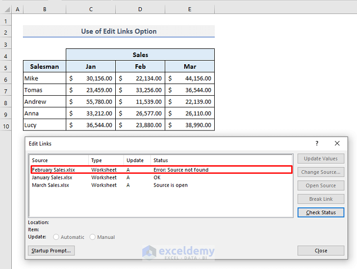The width and height of the screenshot is (357, 269).
Task: Select the cell containing Anna
Action: (x=45, y=113)
